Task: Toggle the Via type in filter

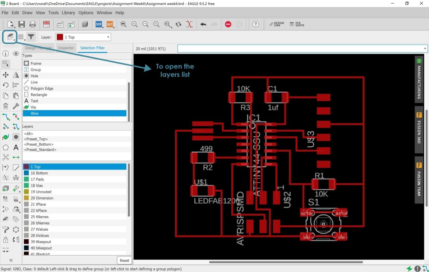Action: [74, 107]
